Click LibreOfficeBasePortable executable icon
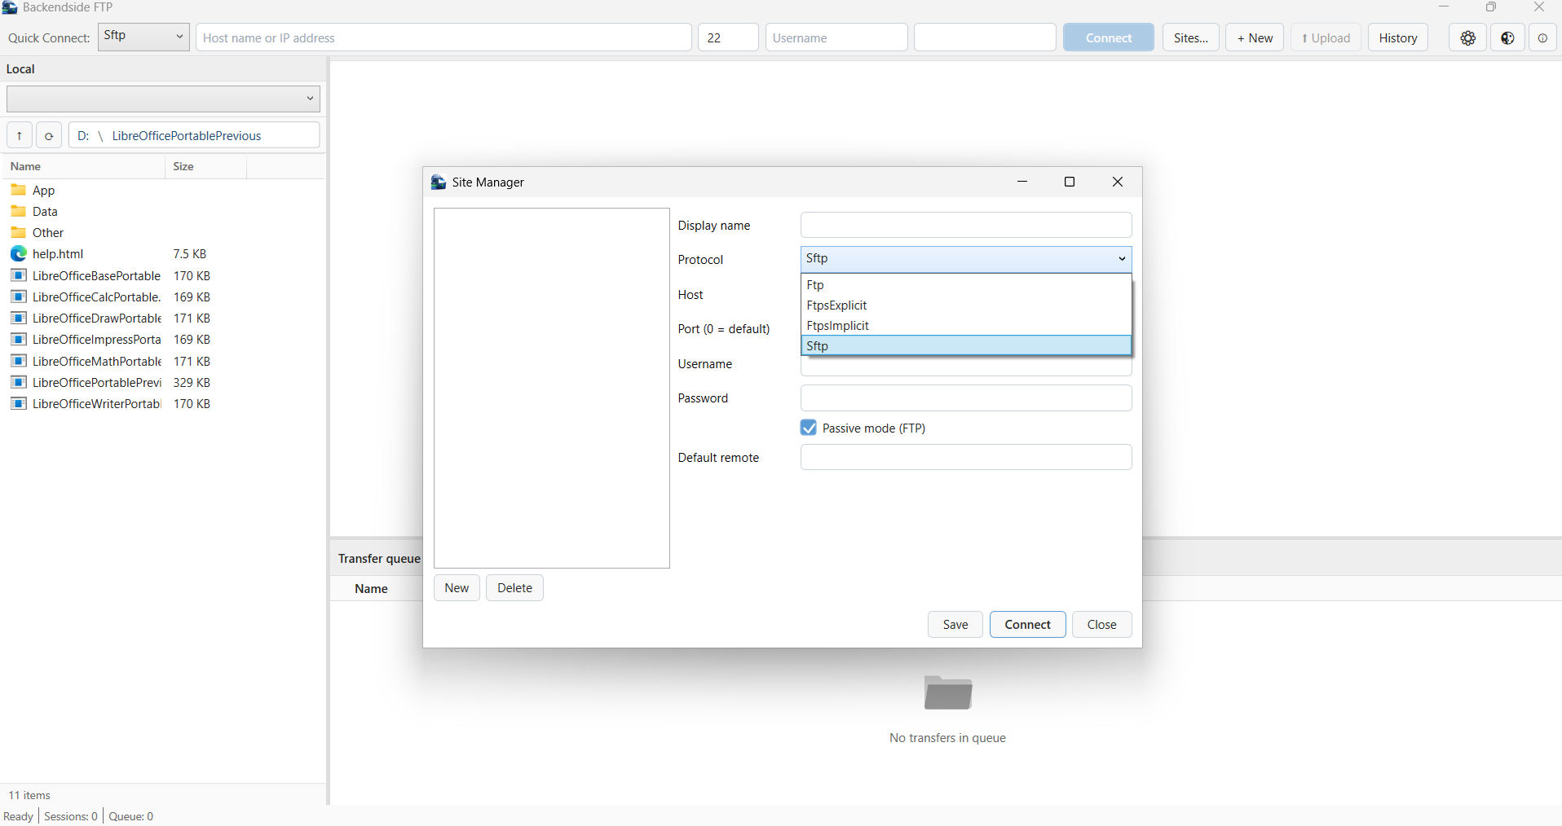Viewport: 1562px width, 826px height. point(19,275)
